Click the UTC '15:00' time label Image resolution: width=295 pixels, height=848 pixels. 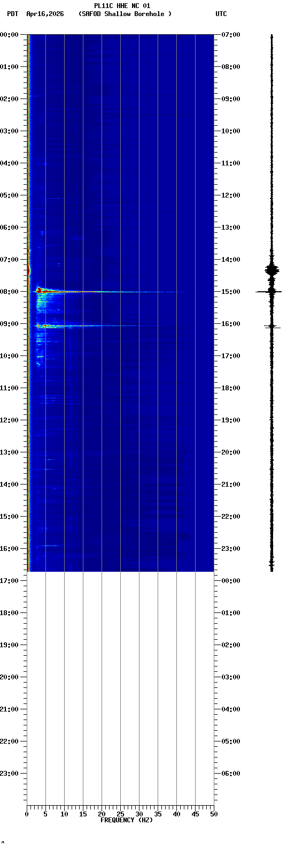[x=231, y=292]
